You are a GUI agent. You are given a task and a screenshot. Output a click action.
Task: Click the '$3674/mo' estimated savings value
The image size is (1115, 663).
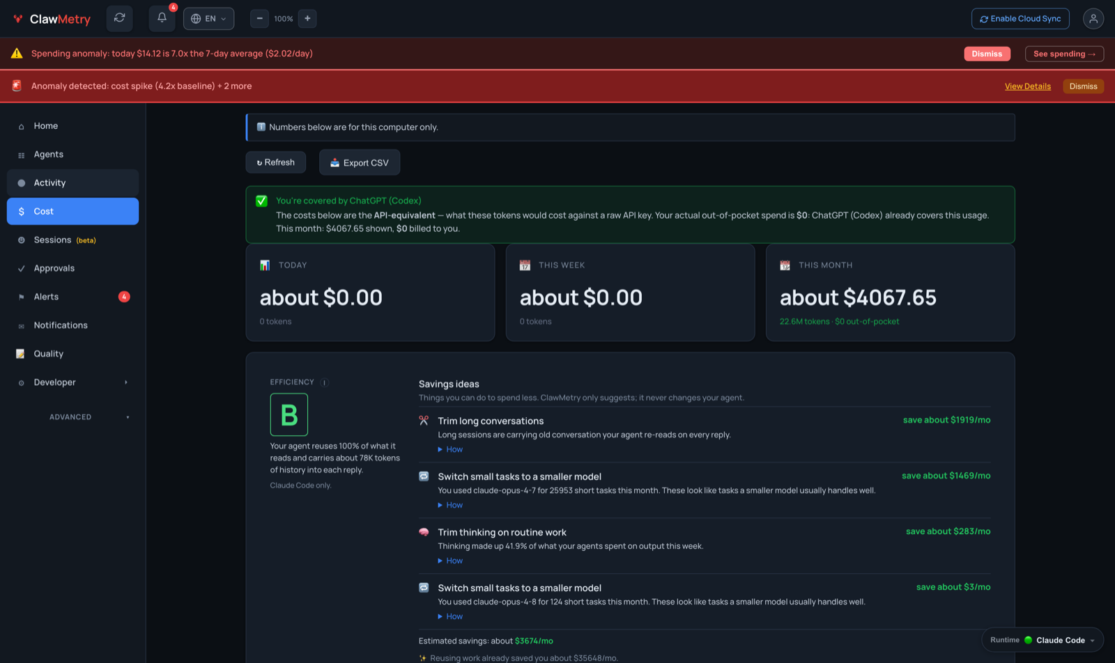534,641
